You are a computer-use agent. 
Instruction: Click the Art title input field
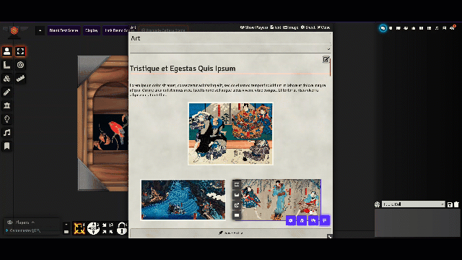(230, 38)
